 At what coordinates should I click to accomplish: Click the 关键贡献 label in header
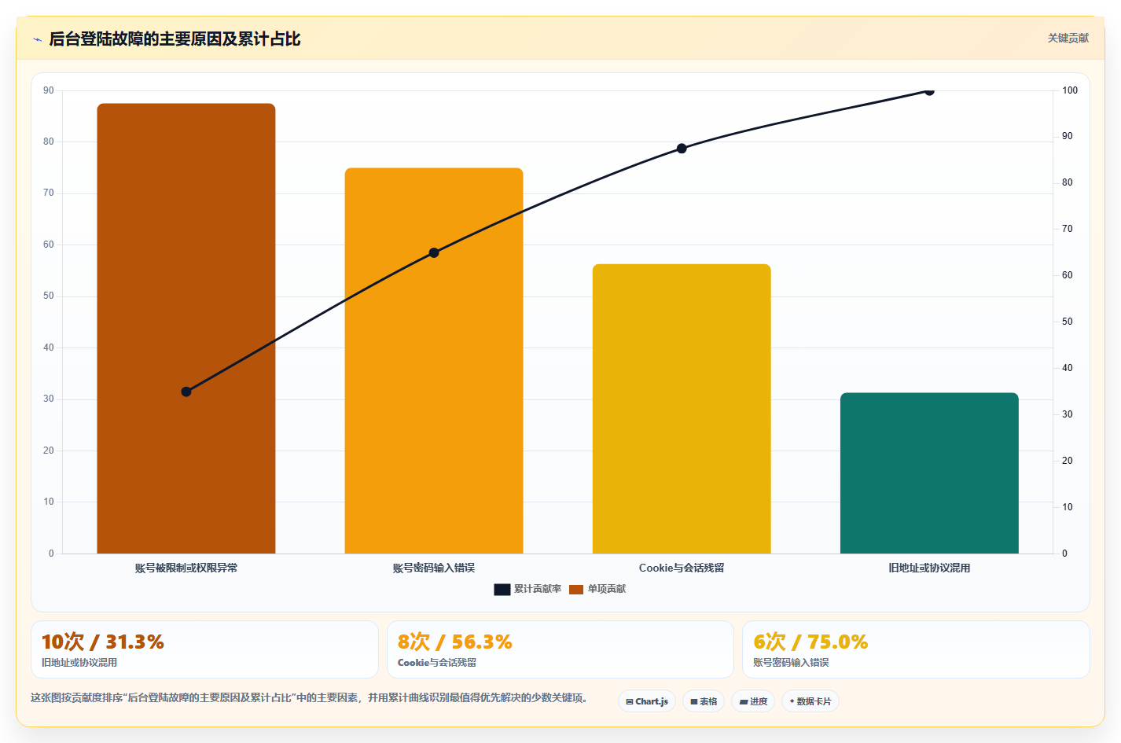[x=1068, y=38]
